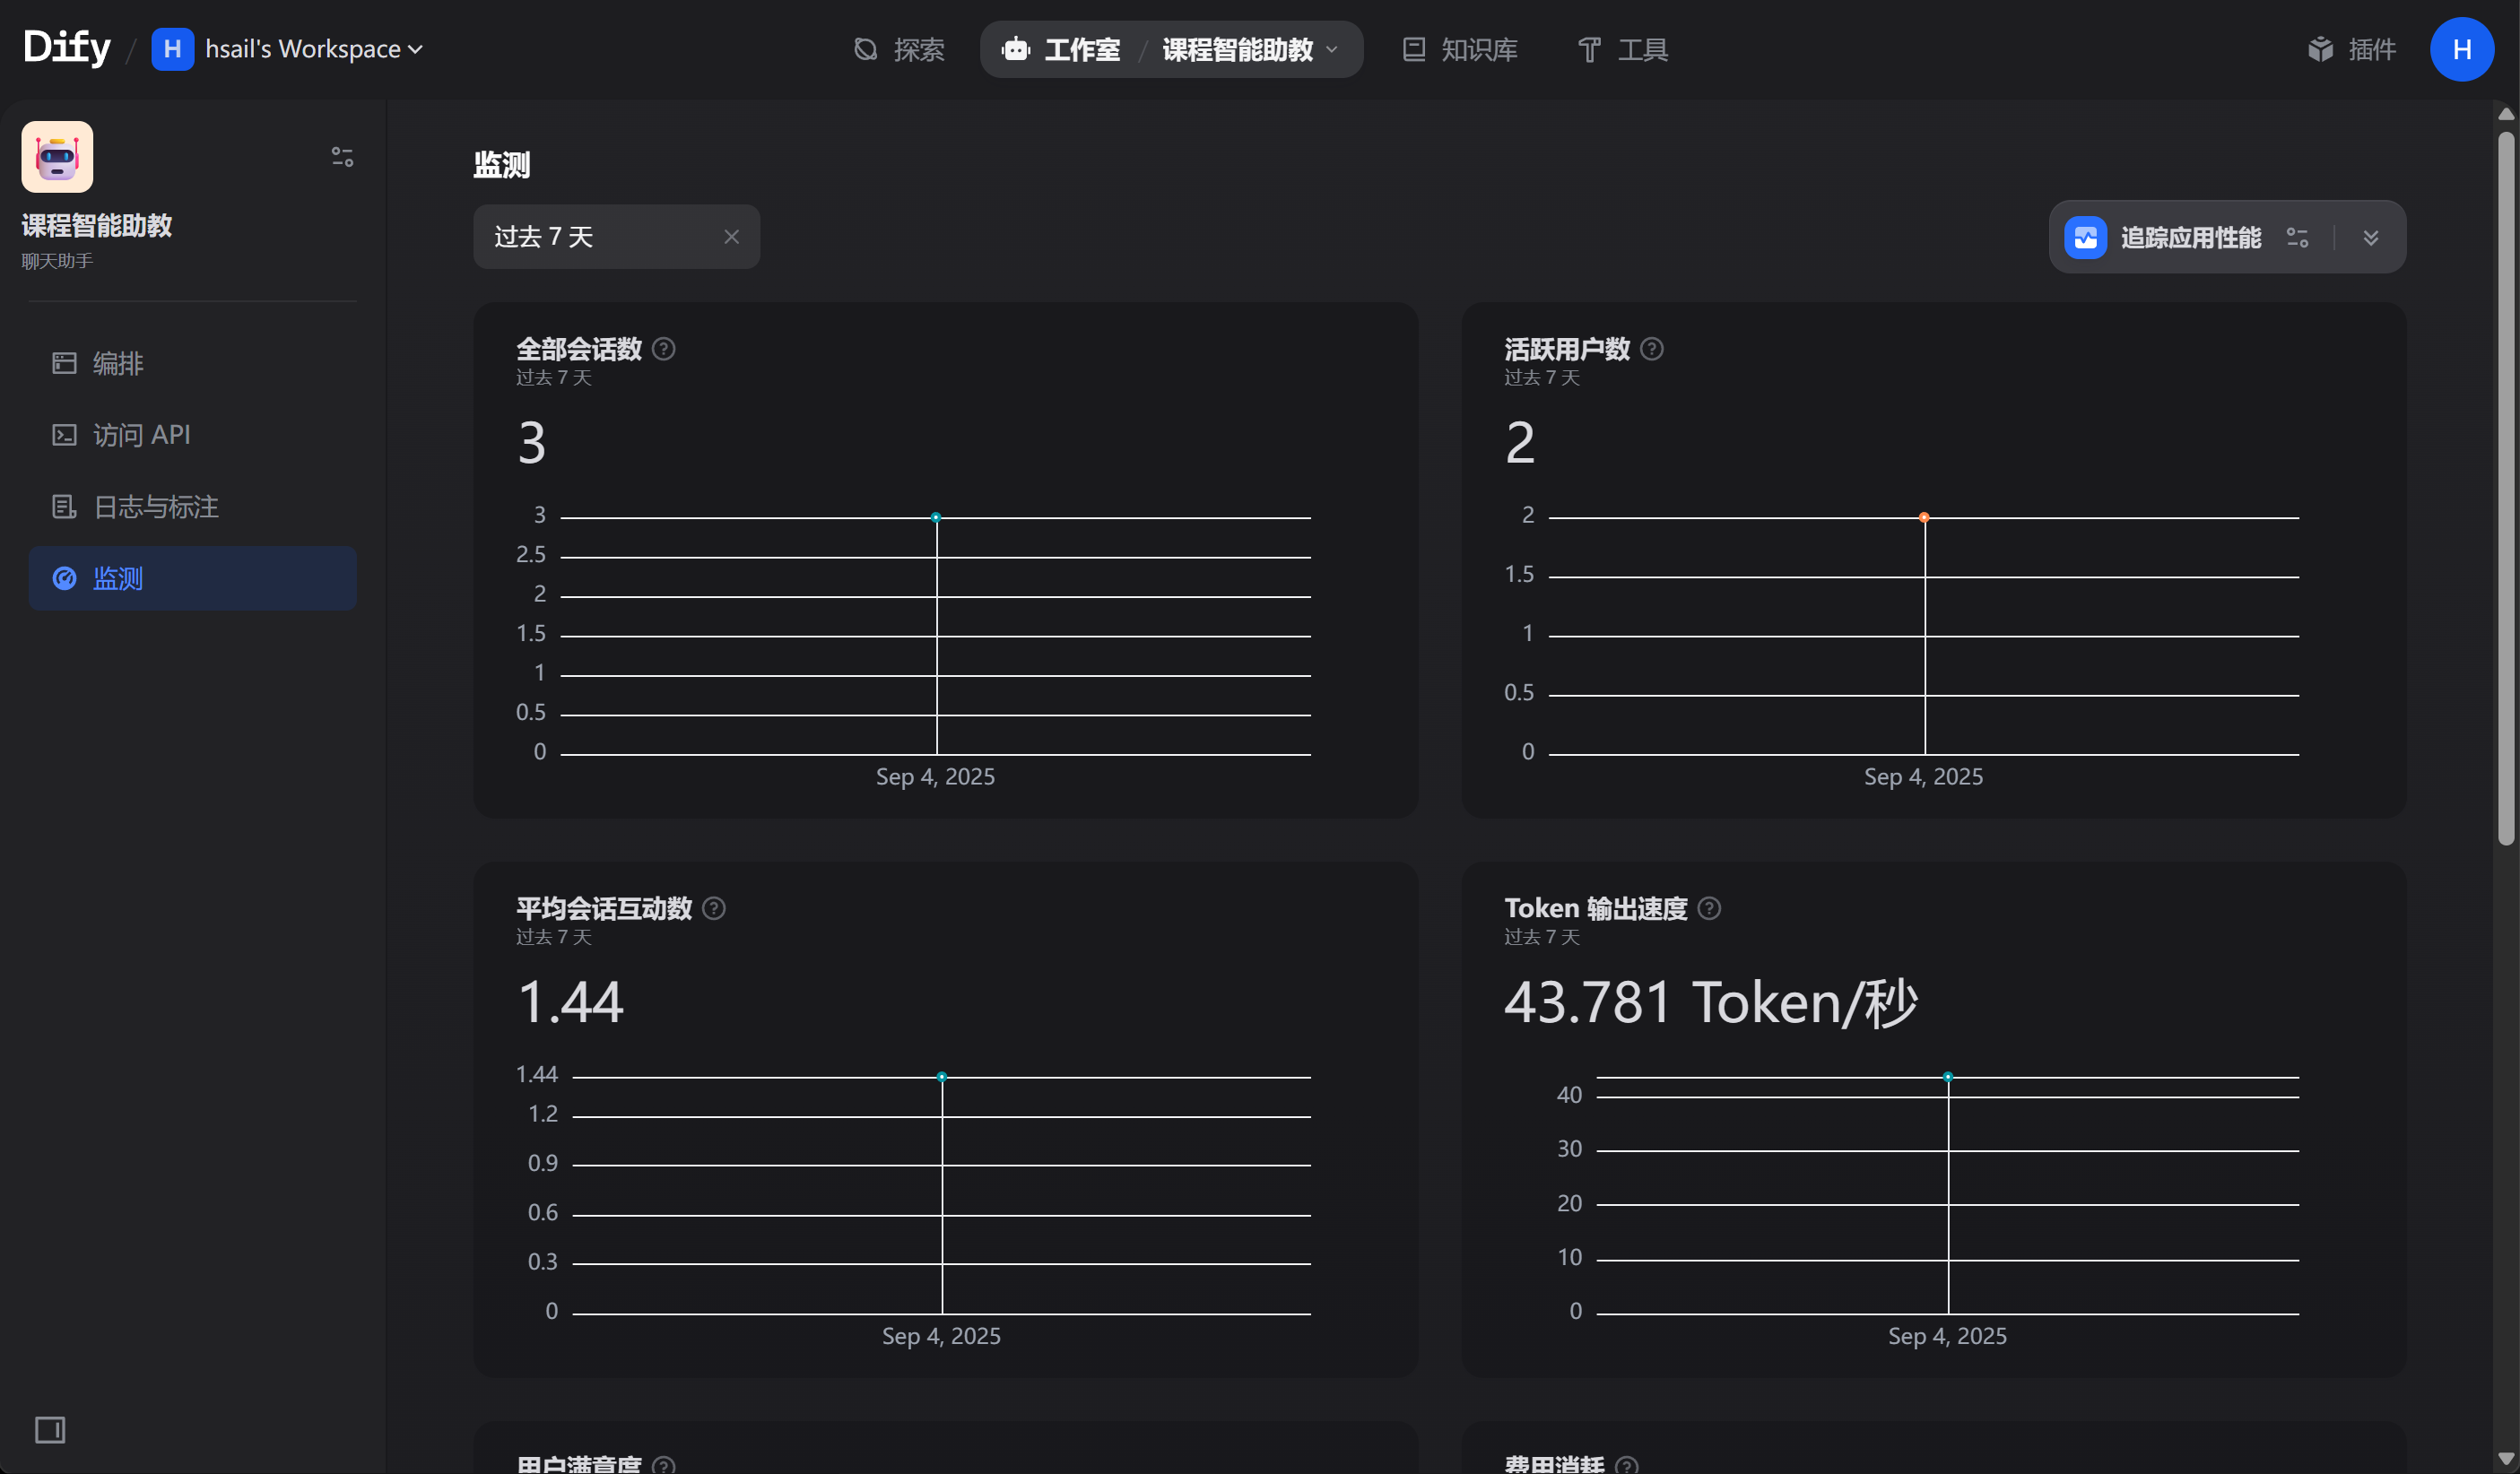
Task: Click the 课程智能助教 app name in sidebar
Action: [97, 225]
